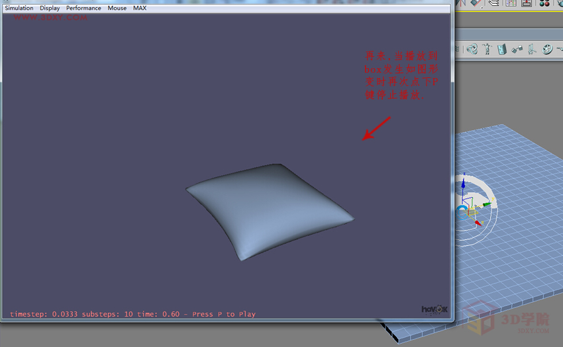Click the reactor Prismatic Constraint icon
The width and height of the screenshot is (563, 347).
click(x=532, y=49)
